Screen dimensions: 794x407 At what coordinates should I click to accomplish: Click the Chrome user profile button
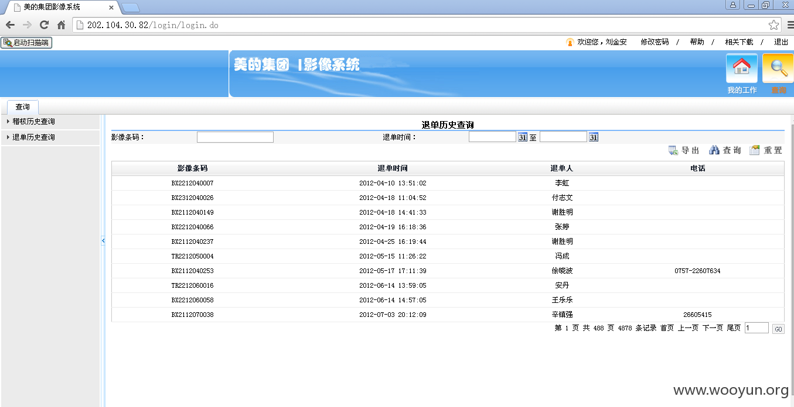[x=733, y=5]
